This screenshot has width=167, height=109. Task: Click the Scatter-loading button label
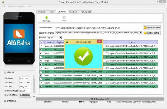tap(153, 33)
